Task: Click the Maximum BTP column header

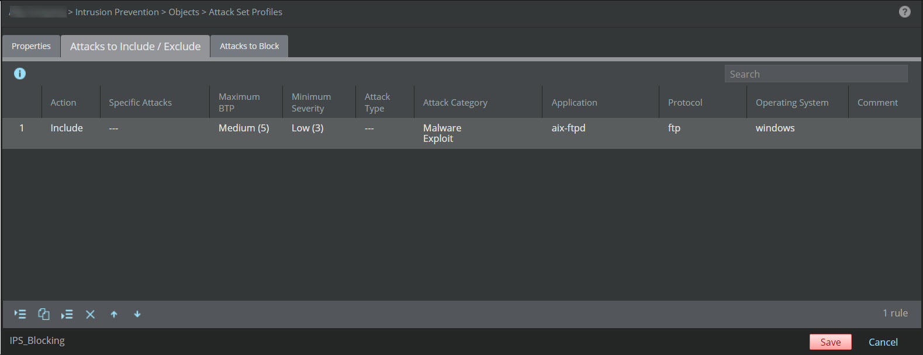Action: [246, 102]
